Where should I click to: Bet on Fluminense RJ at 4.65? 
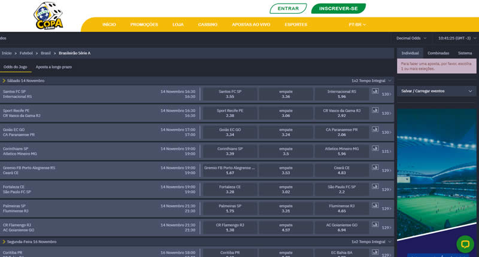pos(341,209)
